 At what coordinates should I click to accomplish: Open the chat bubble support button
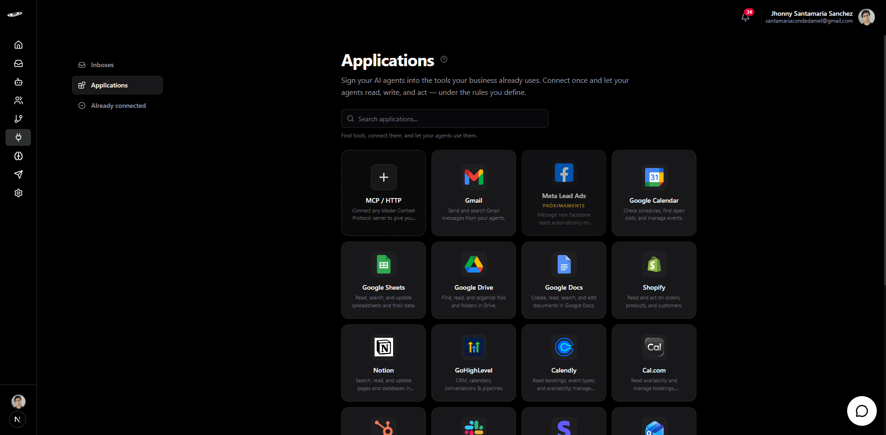click(x=862, y=411)
